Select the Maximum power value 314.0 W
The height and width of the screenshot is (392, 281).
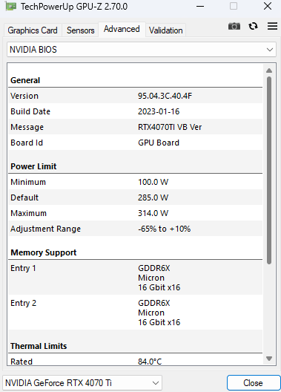[153, 213]
